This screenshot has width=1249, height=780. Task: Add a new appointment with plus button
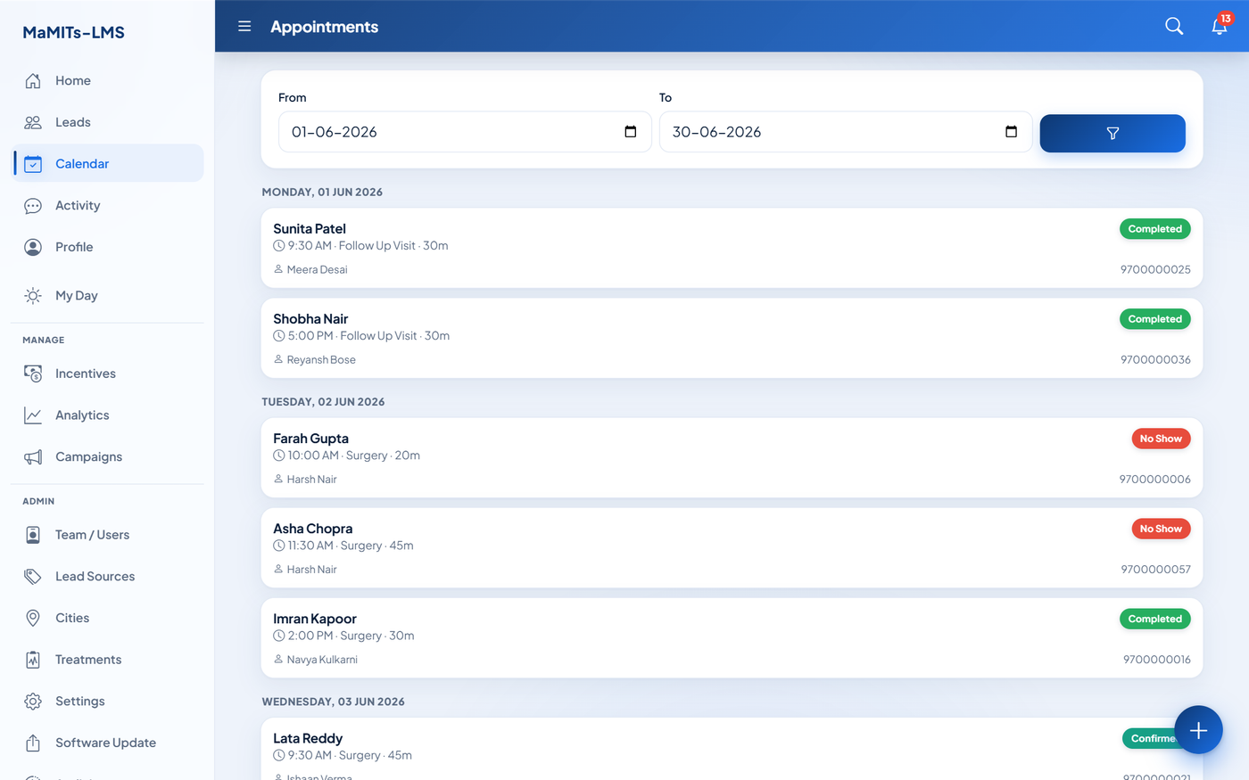tap(1198, 730)
